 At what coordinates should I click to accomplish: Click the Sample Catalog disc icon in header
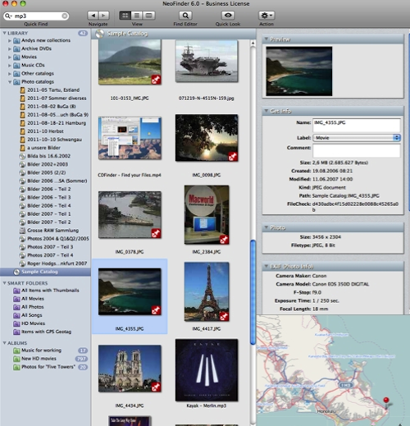tap(99, 34)
